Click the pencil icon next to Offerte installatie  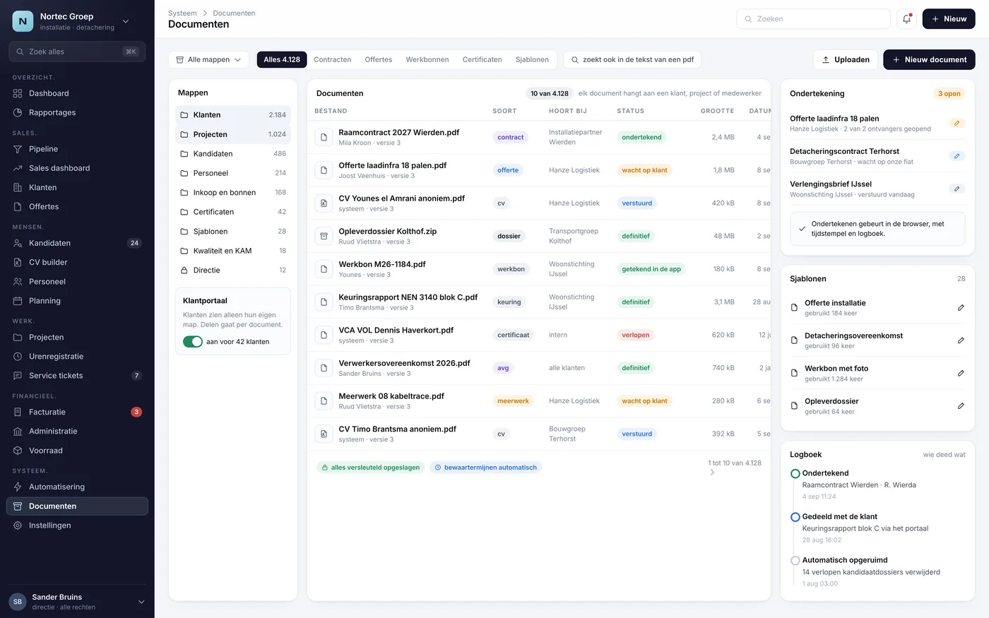[x=961, y=308]
